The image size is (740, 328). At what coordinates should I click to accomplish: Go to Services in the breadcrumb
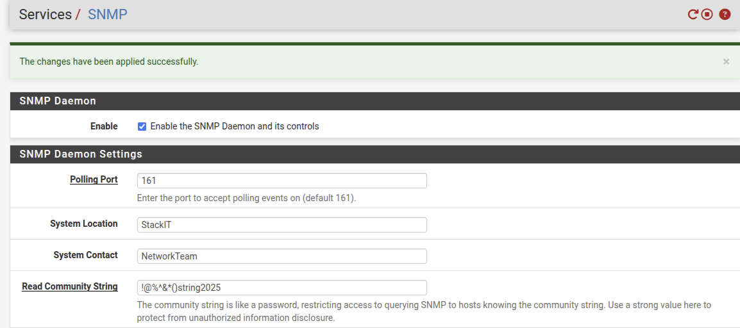[45, 14]
